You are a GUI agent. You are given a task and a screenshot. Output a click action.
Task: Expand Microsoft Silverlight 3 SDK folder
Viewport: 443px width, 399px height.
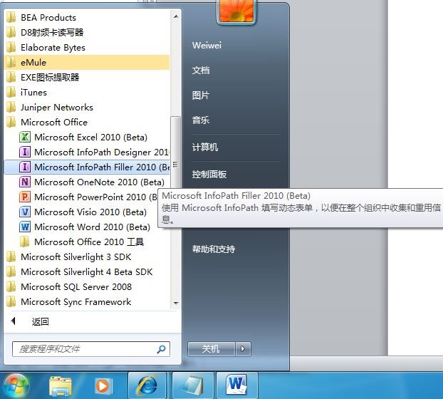pos(87,257)
